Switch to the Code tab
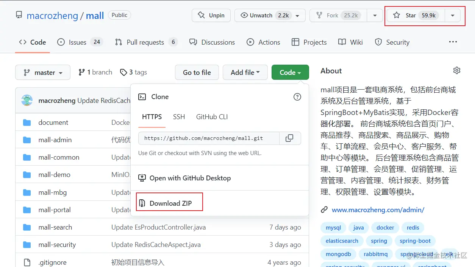475x267 pixels. click(x=32, y=42)
